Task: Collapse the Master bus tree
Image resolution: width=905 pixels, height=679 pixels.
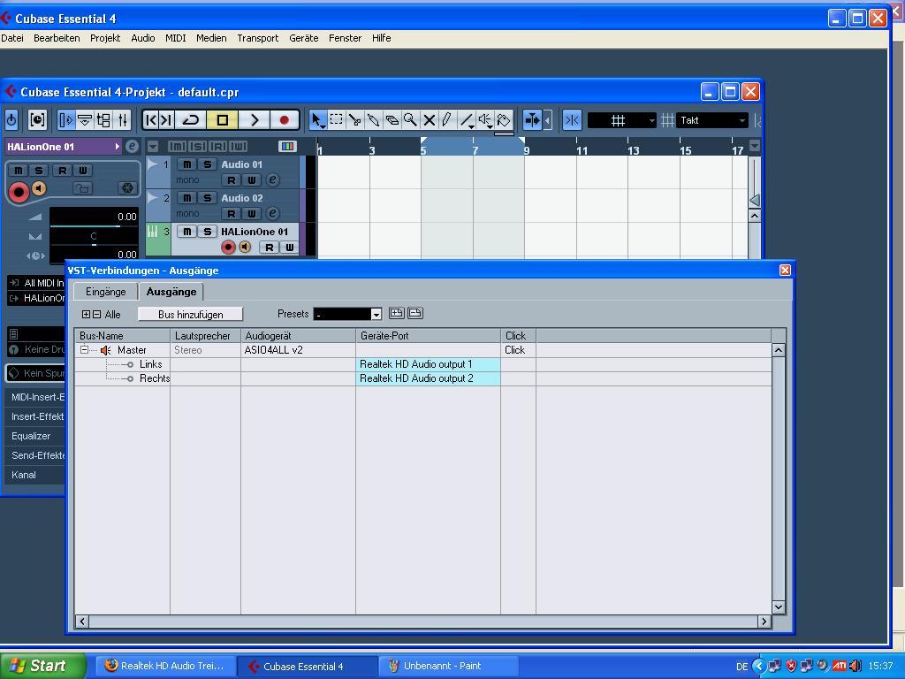Action: (x=84, y=350)
